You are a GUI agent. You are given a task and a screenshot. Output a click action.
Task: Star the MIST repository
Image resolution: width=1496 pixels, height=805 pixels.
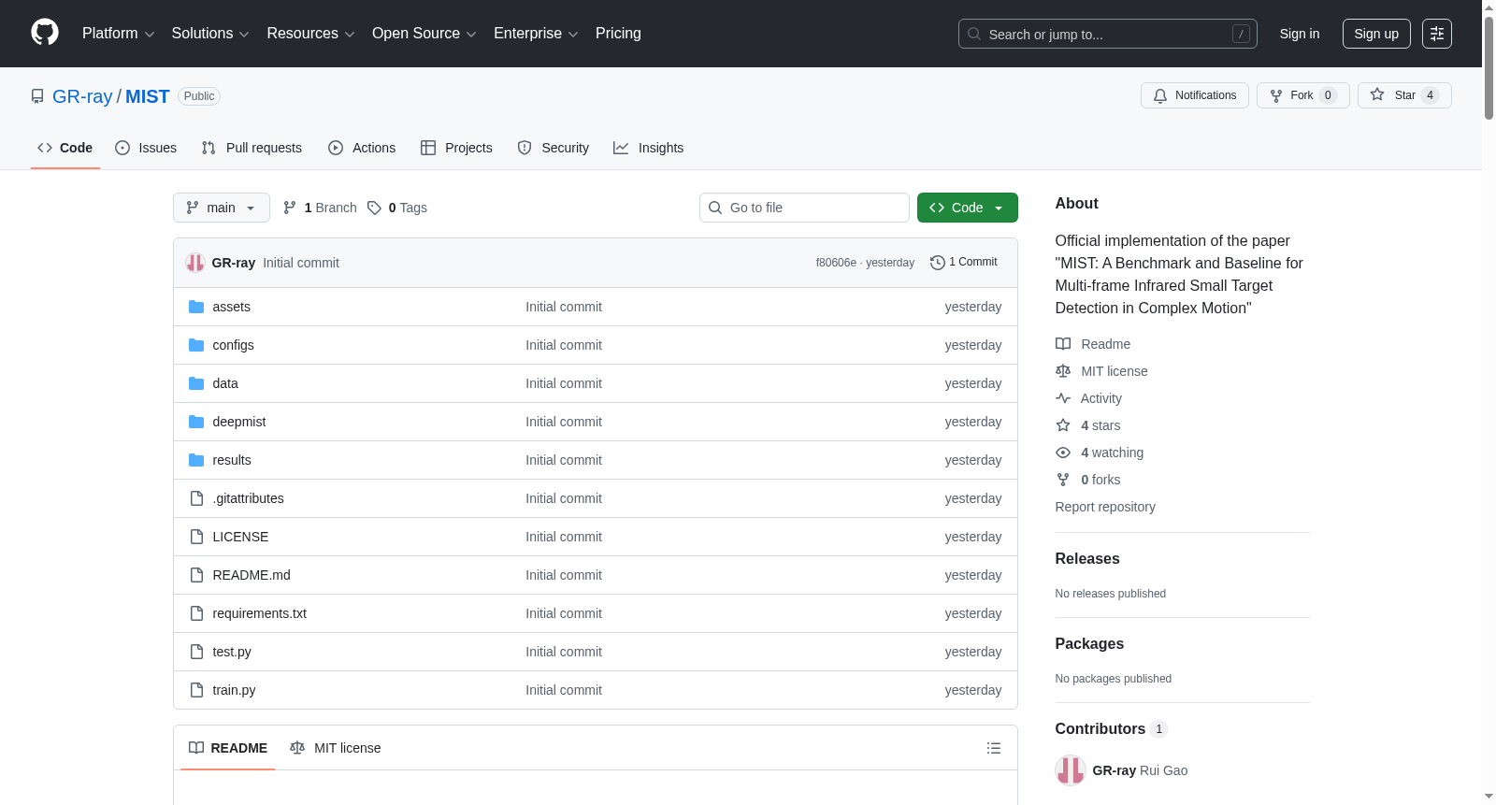(x=1404, y=95)
